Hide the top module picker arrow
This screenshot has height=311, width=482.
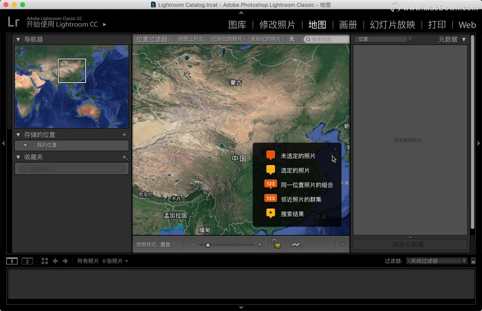point(241,12)
